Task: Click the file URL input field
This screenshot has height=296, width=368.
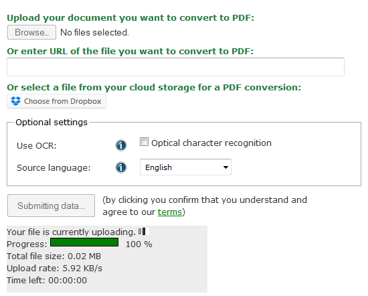Action: 175,67
